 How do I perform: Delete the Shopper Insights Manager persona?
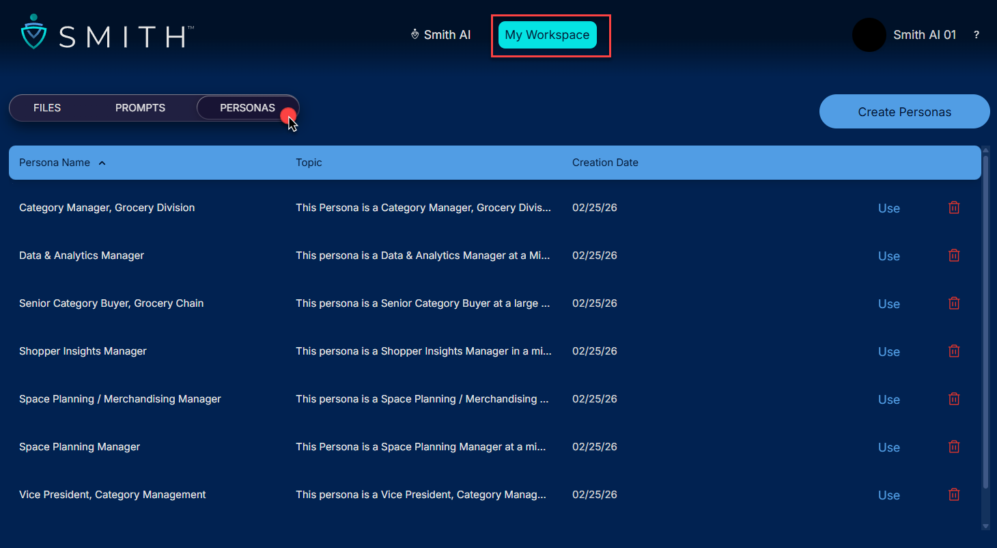[954, 351]
